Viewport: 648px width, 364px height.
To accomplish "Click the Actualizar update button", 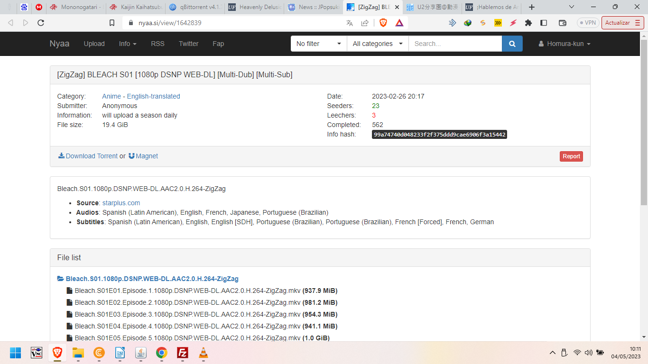I will point(622,23).
